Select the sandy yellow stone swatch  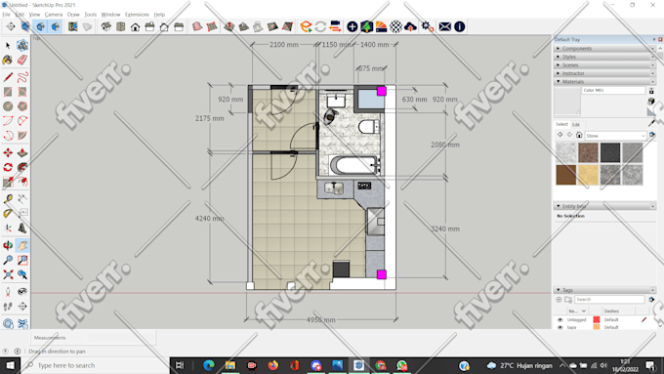pos(588,175)
